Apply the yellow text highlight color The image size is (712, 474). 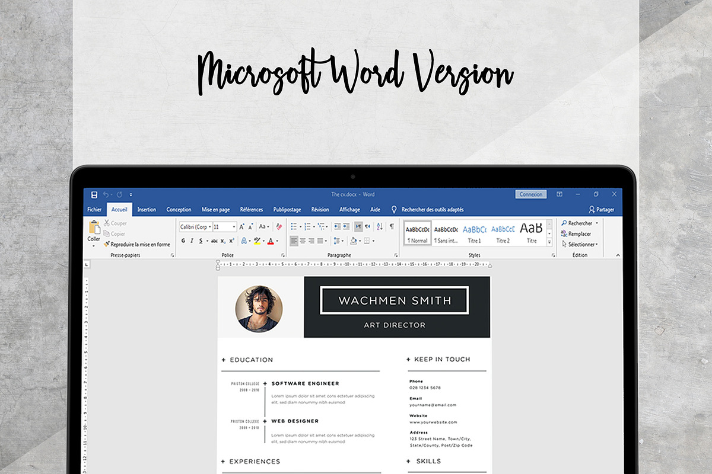click(256, 241)
